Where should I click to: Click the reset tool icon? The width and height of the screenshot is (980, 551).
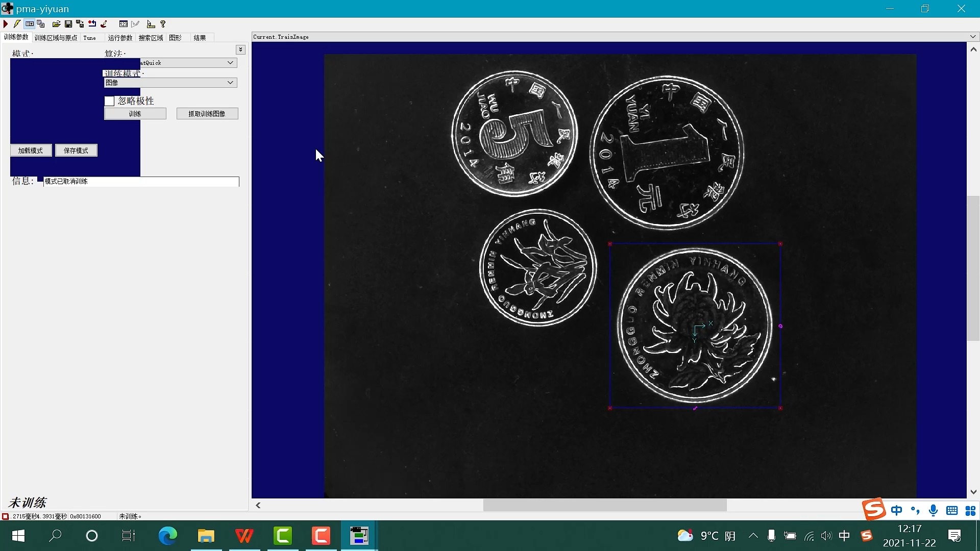92,24
